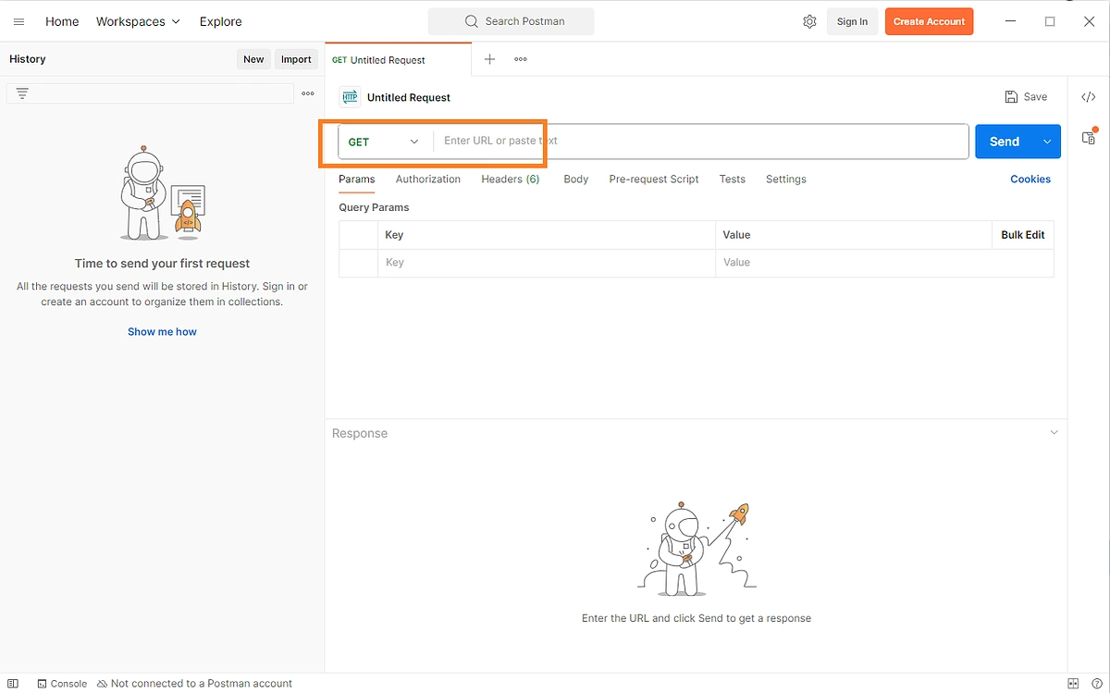Open tab bar more options ellipsis
This screenshot has height=693, width=1110.
point(521,59)
